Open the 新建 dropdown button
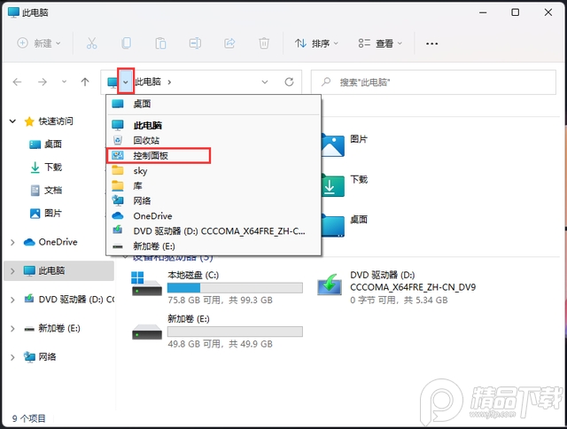 (39, 43)
